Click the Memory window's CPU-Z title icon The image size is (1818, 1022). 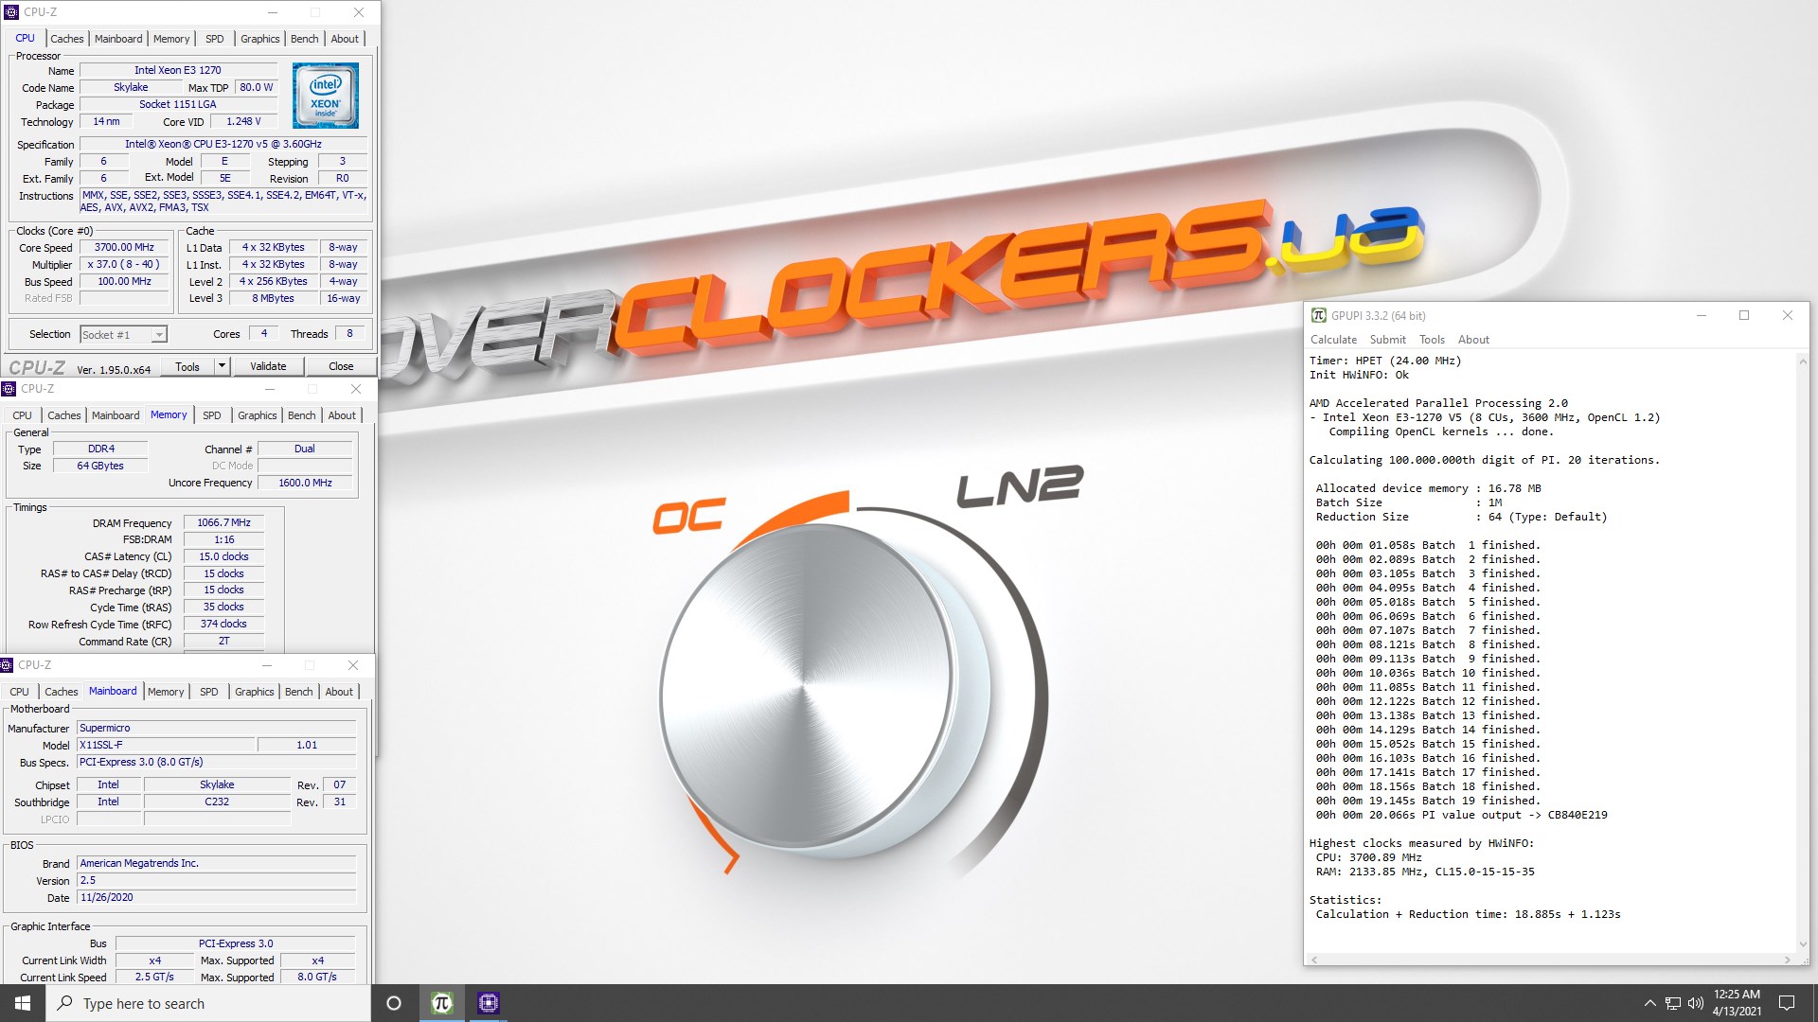[9, 389]
